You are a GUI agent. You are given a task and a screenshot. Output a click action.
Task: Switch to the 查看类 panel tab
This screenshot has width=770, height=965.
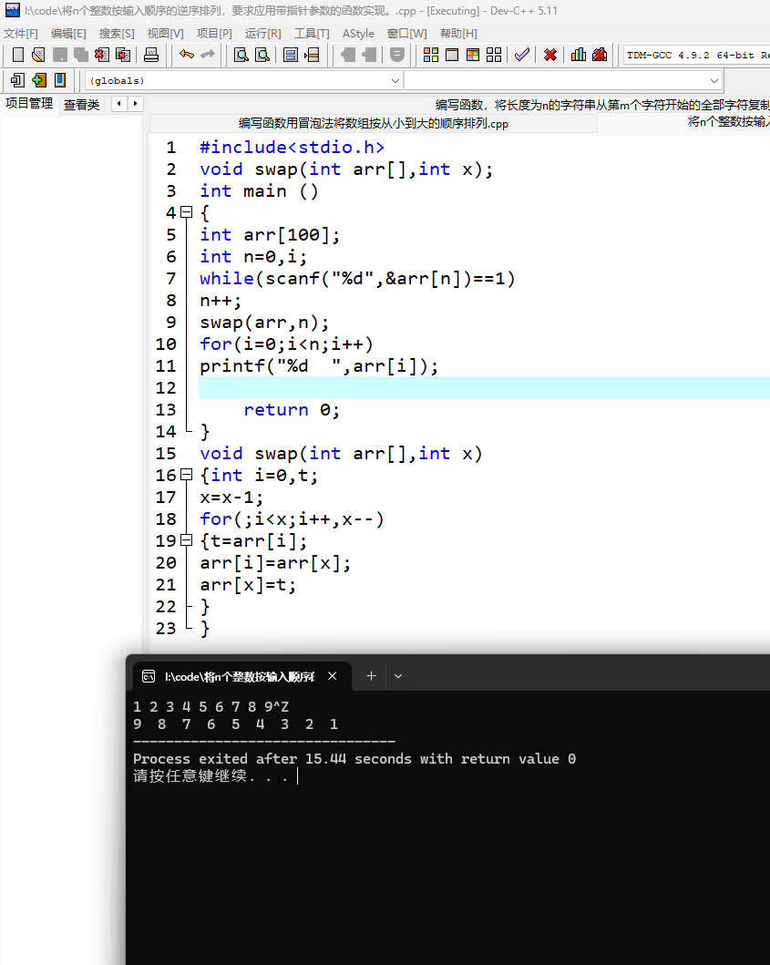click(81, 105)
